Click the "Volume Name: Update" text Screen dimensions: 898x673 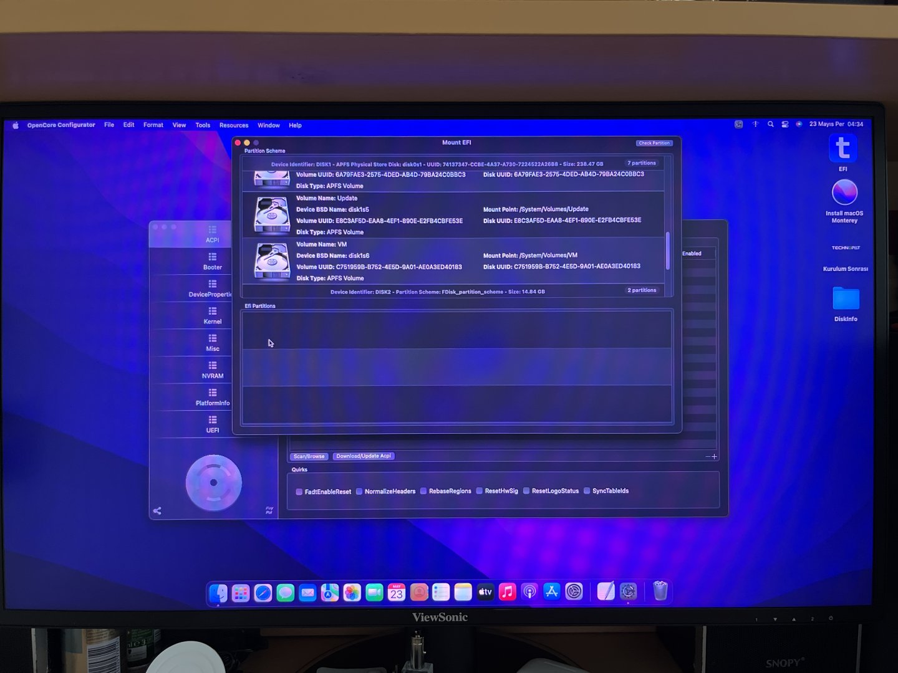coord(327,198)
